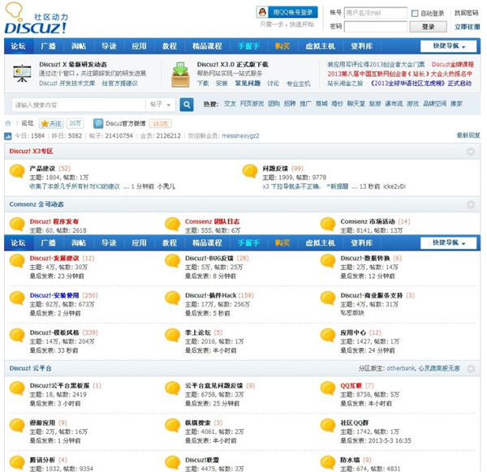Click the bubble icon beside 纵横搜索
Screen dimensions: 487x472
click(x=172, y=426)
